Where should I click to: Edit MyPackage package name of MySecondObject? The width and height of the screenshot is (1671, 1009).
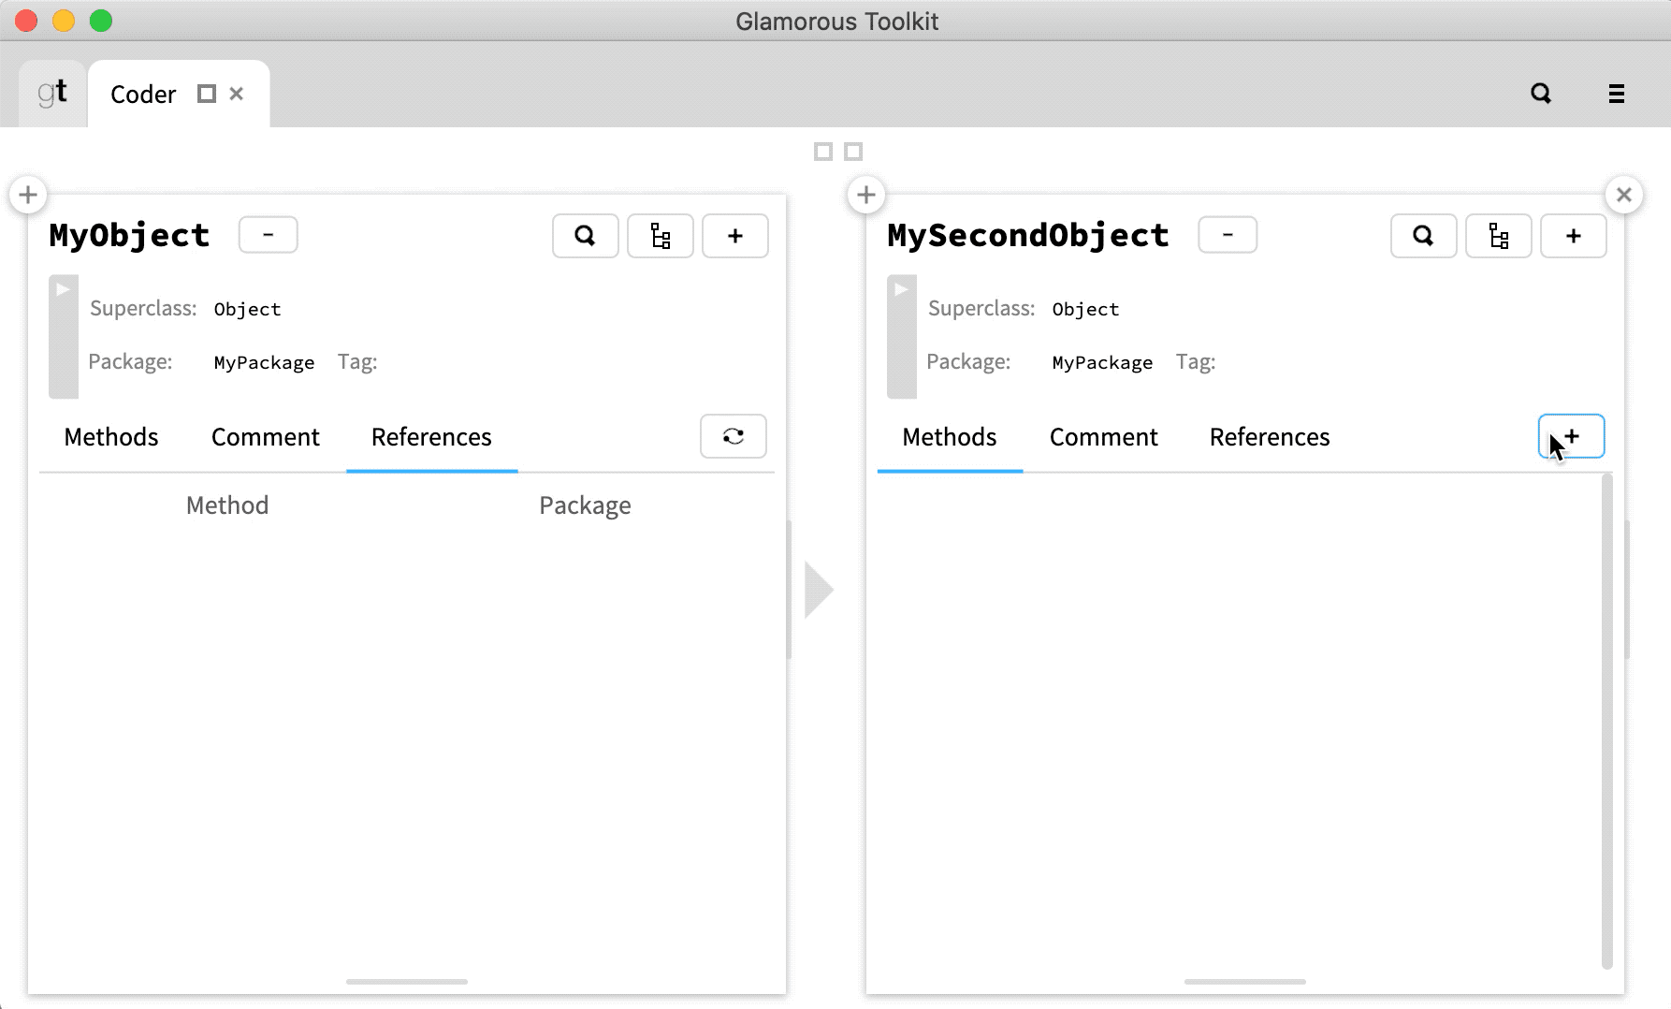[1102, 363]
